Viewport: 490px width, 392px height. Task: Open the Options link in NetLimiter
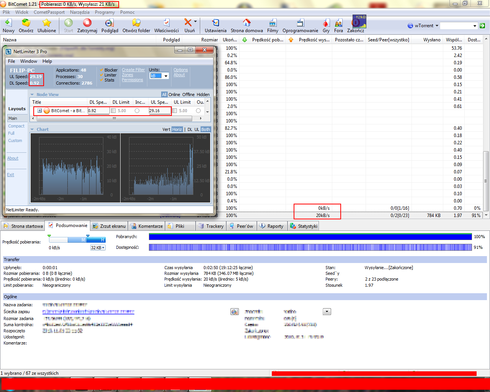click(181, 70)
